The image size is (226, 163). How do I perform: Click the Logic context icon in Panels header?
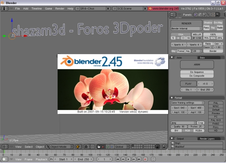coord(195,14)
